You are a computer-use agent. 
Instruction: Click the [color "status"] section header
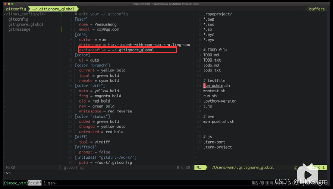click(92, 116)
